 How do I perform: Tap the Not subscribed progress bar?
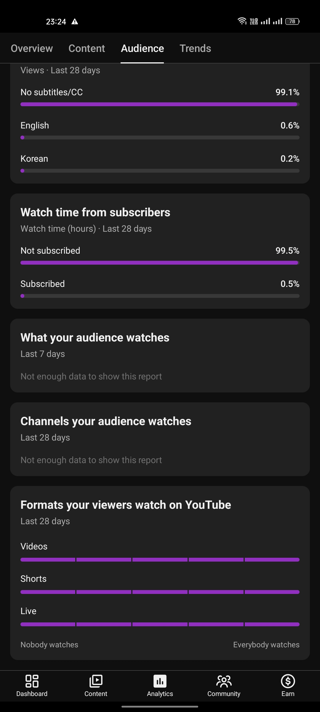coord(160,263)
